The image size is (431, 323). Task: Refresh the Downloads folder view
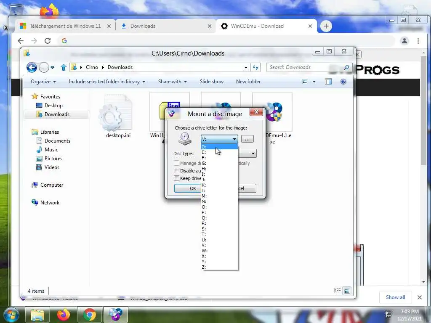pos(255,67)
